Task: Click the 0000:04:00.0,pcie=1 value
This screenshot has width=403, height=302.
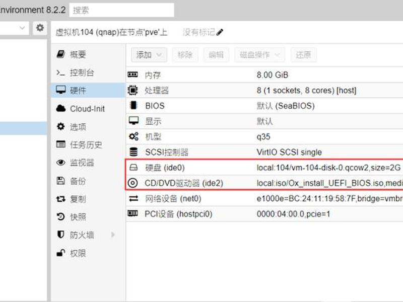Action: (x=293, y=214)
